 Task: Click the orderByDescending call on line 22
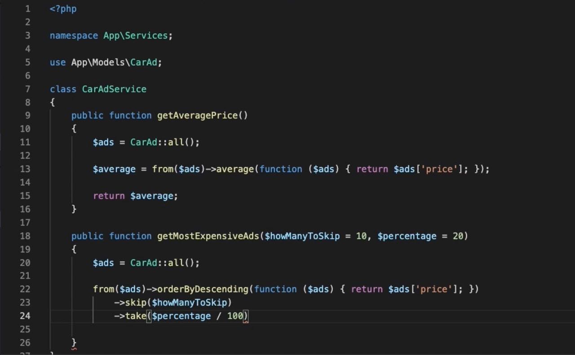coord(202,289)
